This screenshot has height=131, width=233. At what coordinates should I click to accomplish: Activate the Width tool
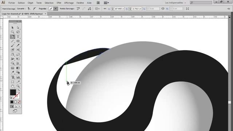(x=12, y=59)
